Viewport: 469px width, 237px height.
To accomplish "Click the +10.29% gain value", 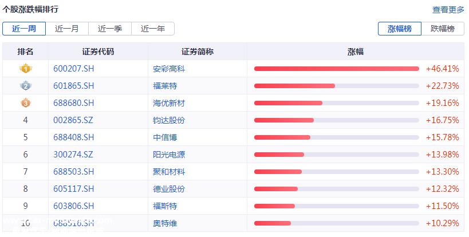I will pyautogui.click(x=443, y=223).
